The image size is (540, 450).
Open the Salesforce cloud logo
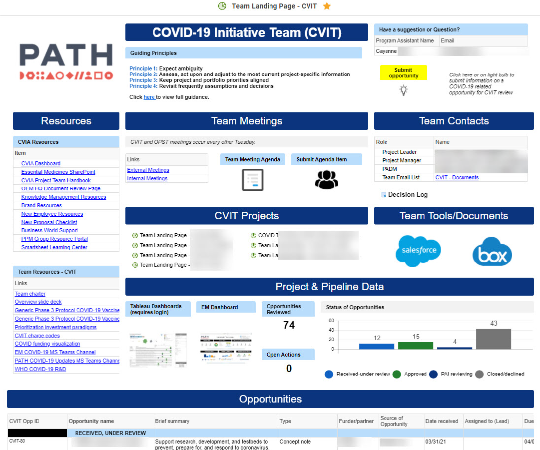pyautogui.click(x=419, y=251)
